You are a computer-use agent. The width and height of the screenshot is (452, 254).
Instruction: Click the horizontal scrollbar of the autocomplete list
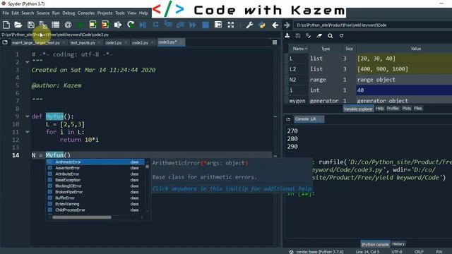82,217
